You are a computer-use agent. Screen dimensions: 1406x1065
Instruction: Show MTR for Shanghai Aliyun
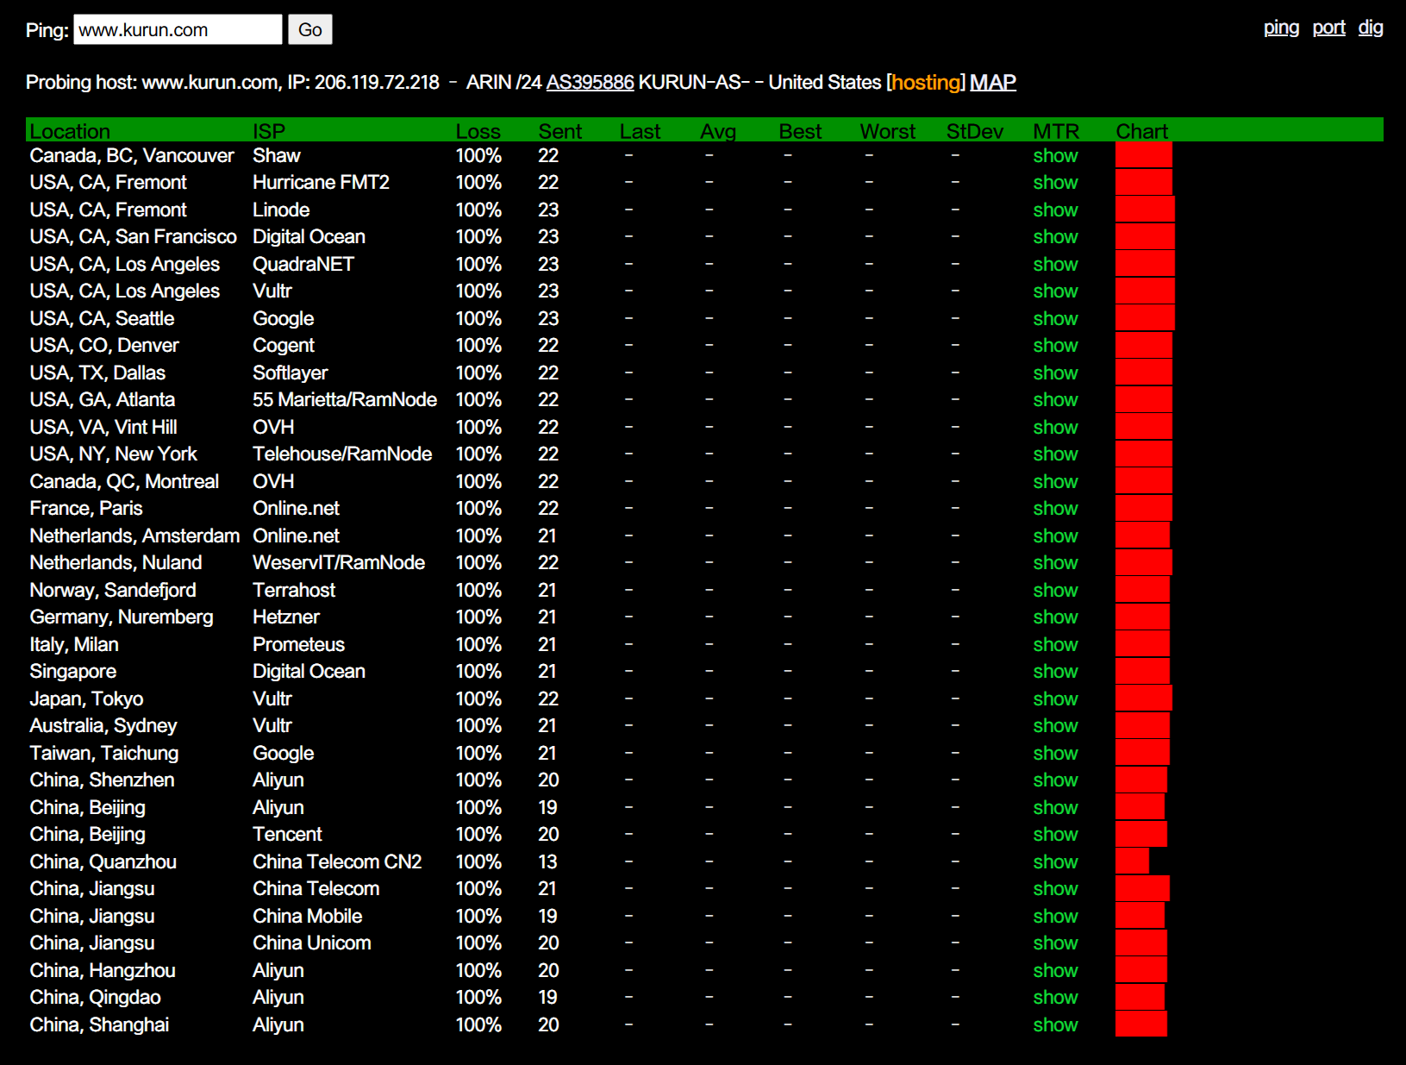(x=1055, y=1024)
